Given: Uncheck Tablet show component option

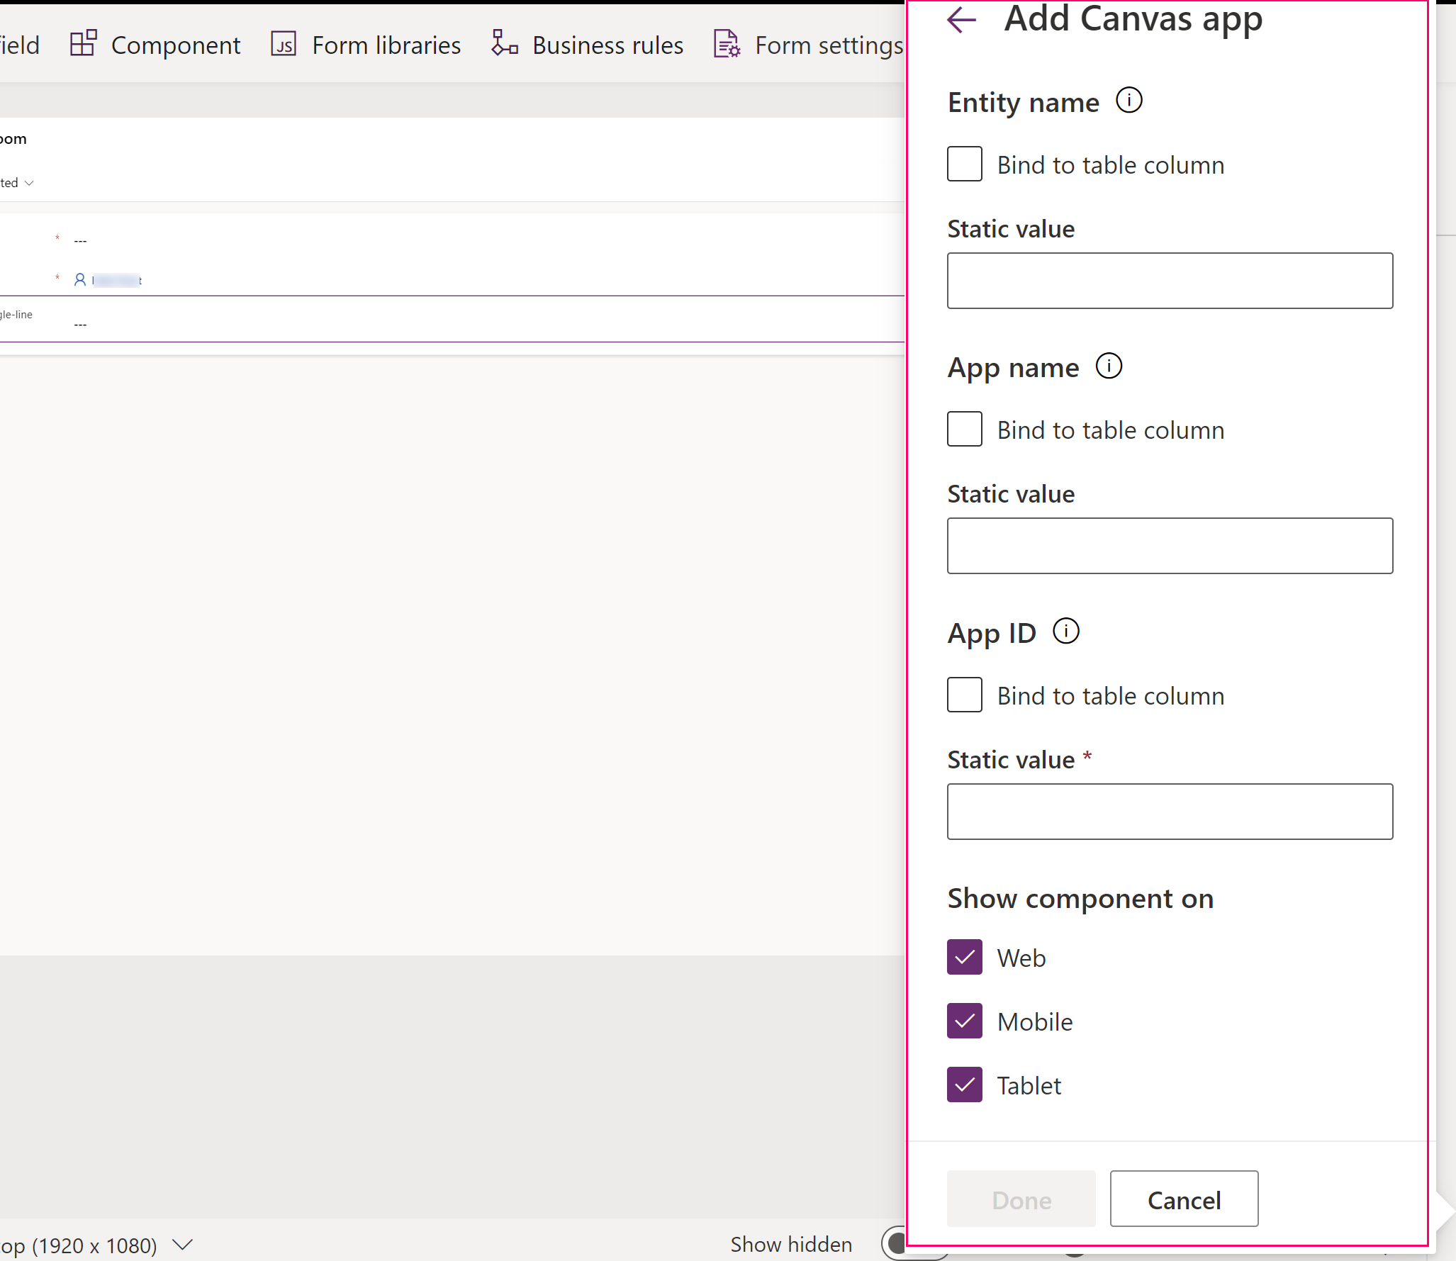Looking at the screenshot, I should (965, 1085).
